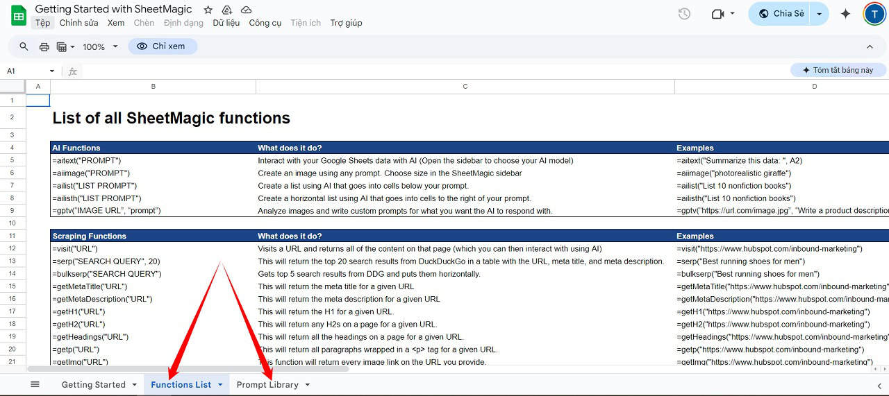Start a Meet video call
889x396 pixels.
coord(717,14)
